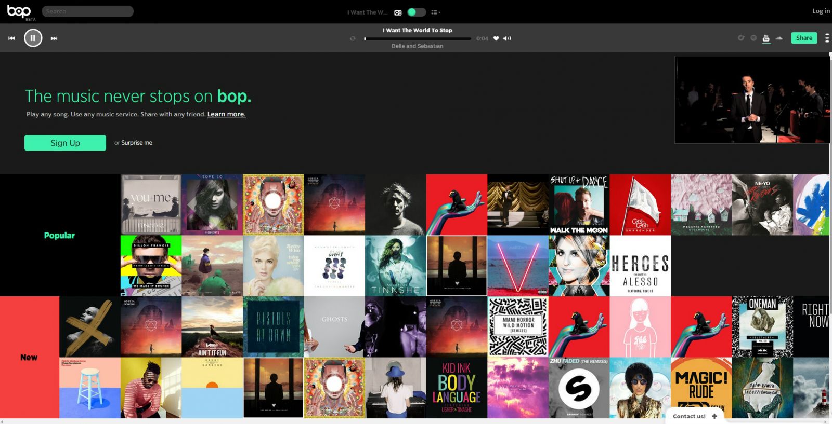Select SoundCloud as music source
Viewport: 832px width, 424px height.
[779, 38]
